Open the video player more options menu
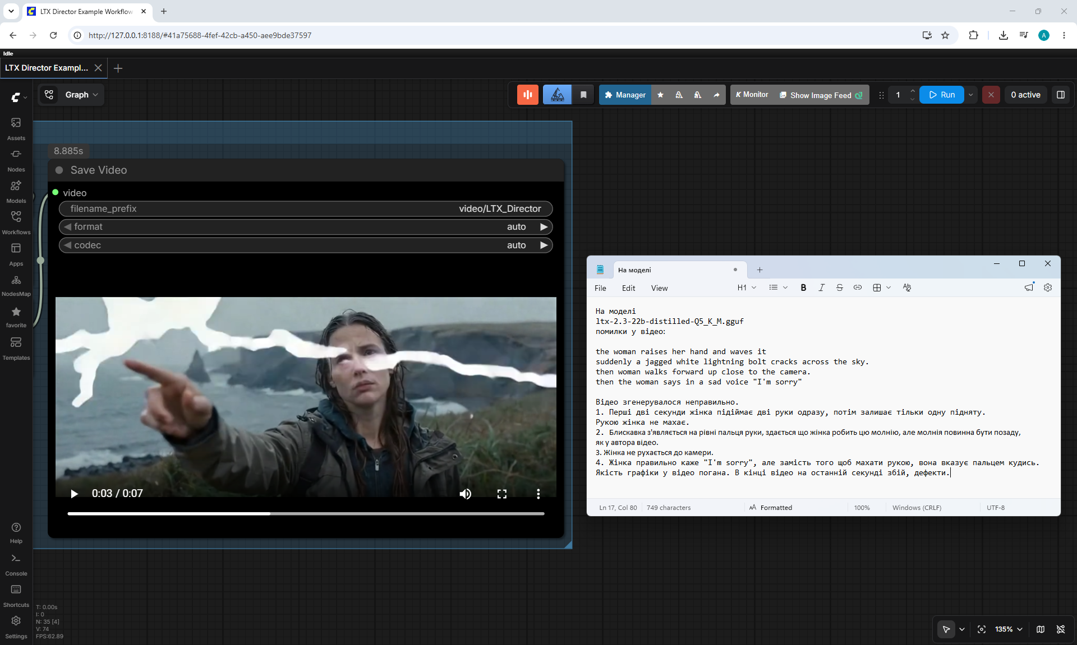The width and height of the screenshot is (1077, 645). (x=538, y=494)
